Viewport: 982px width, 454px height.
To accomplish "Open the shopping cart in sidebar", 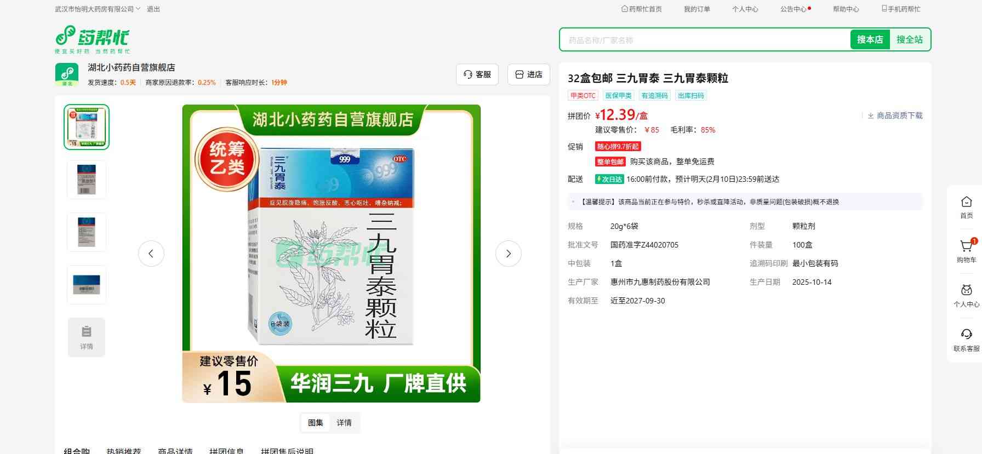I will point(966,250).
